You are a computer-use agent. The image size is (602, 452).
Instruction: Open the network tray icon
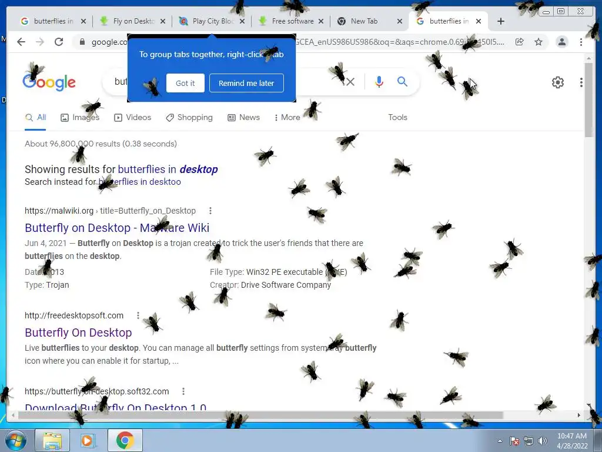tap(529, 441)
